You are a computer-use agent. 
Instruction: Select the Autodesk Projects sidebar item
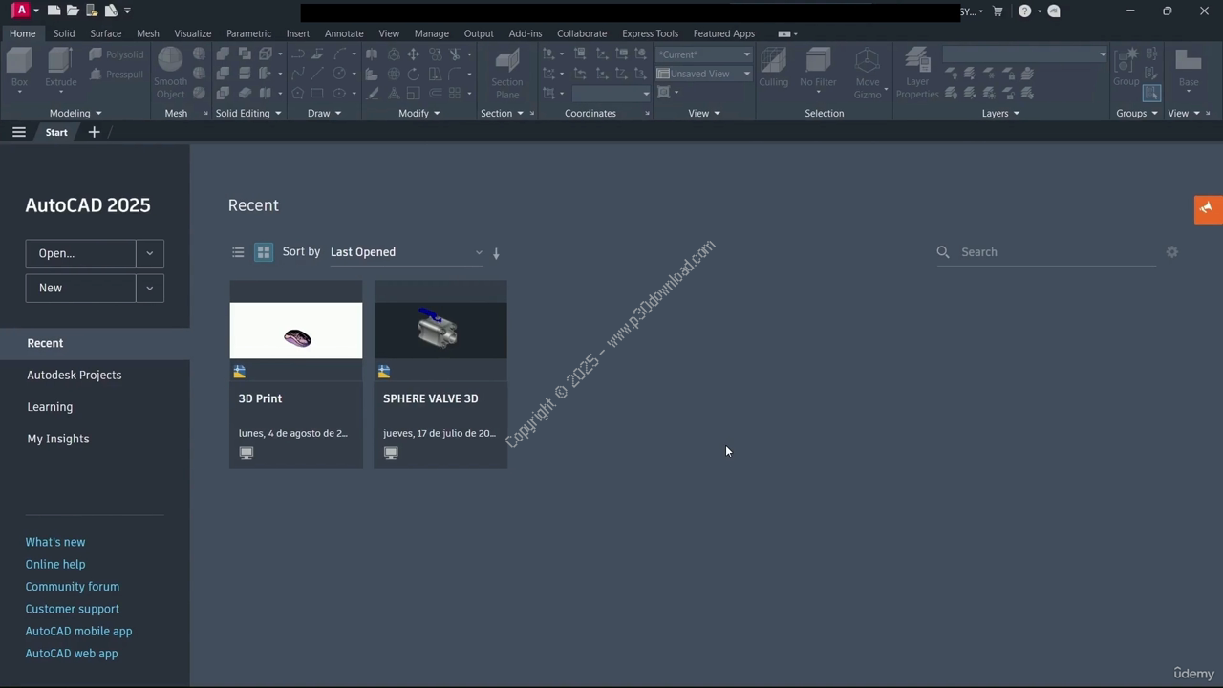pyautogui.click(x=75, y=375)
